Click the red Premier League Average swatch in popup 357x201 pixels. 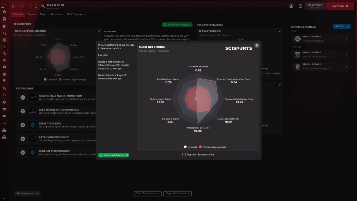(200, 147)
